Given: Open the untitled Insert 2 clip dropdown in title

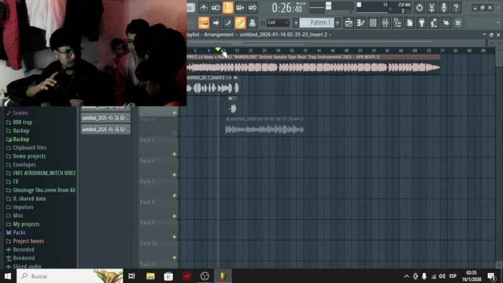Looking at the screenshot, I should (x=285, y=35).
